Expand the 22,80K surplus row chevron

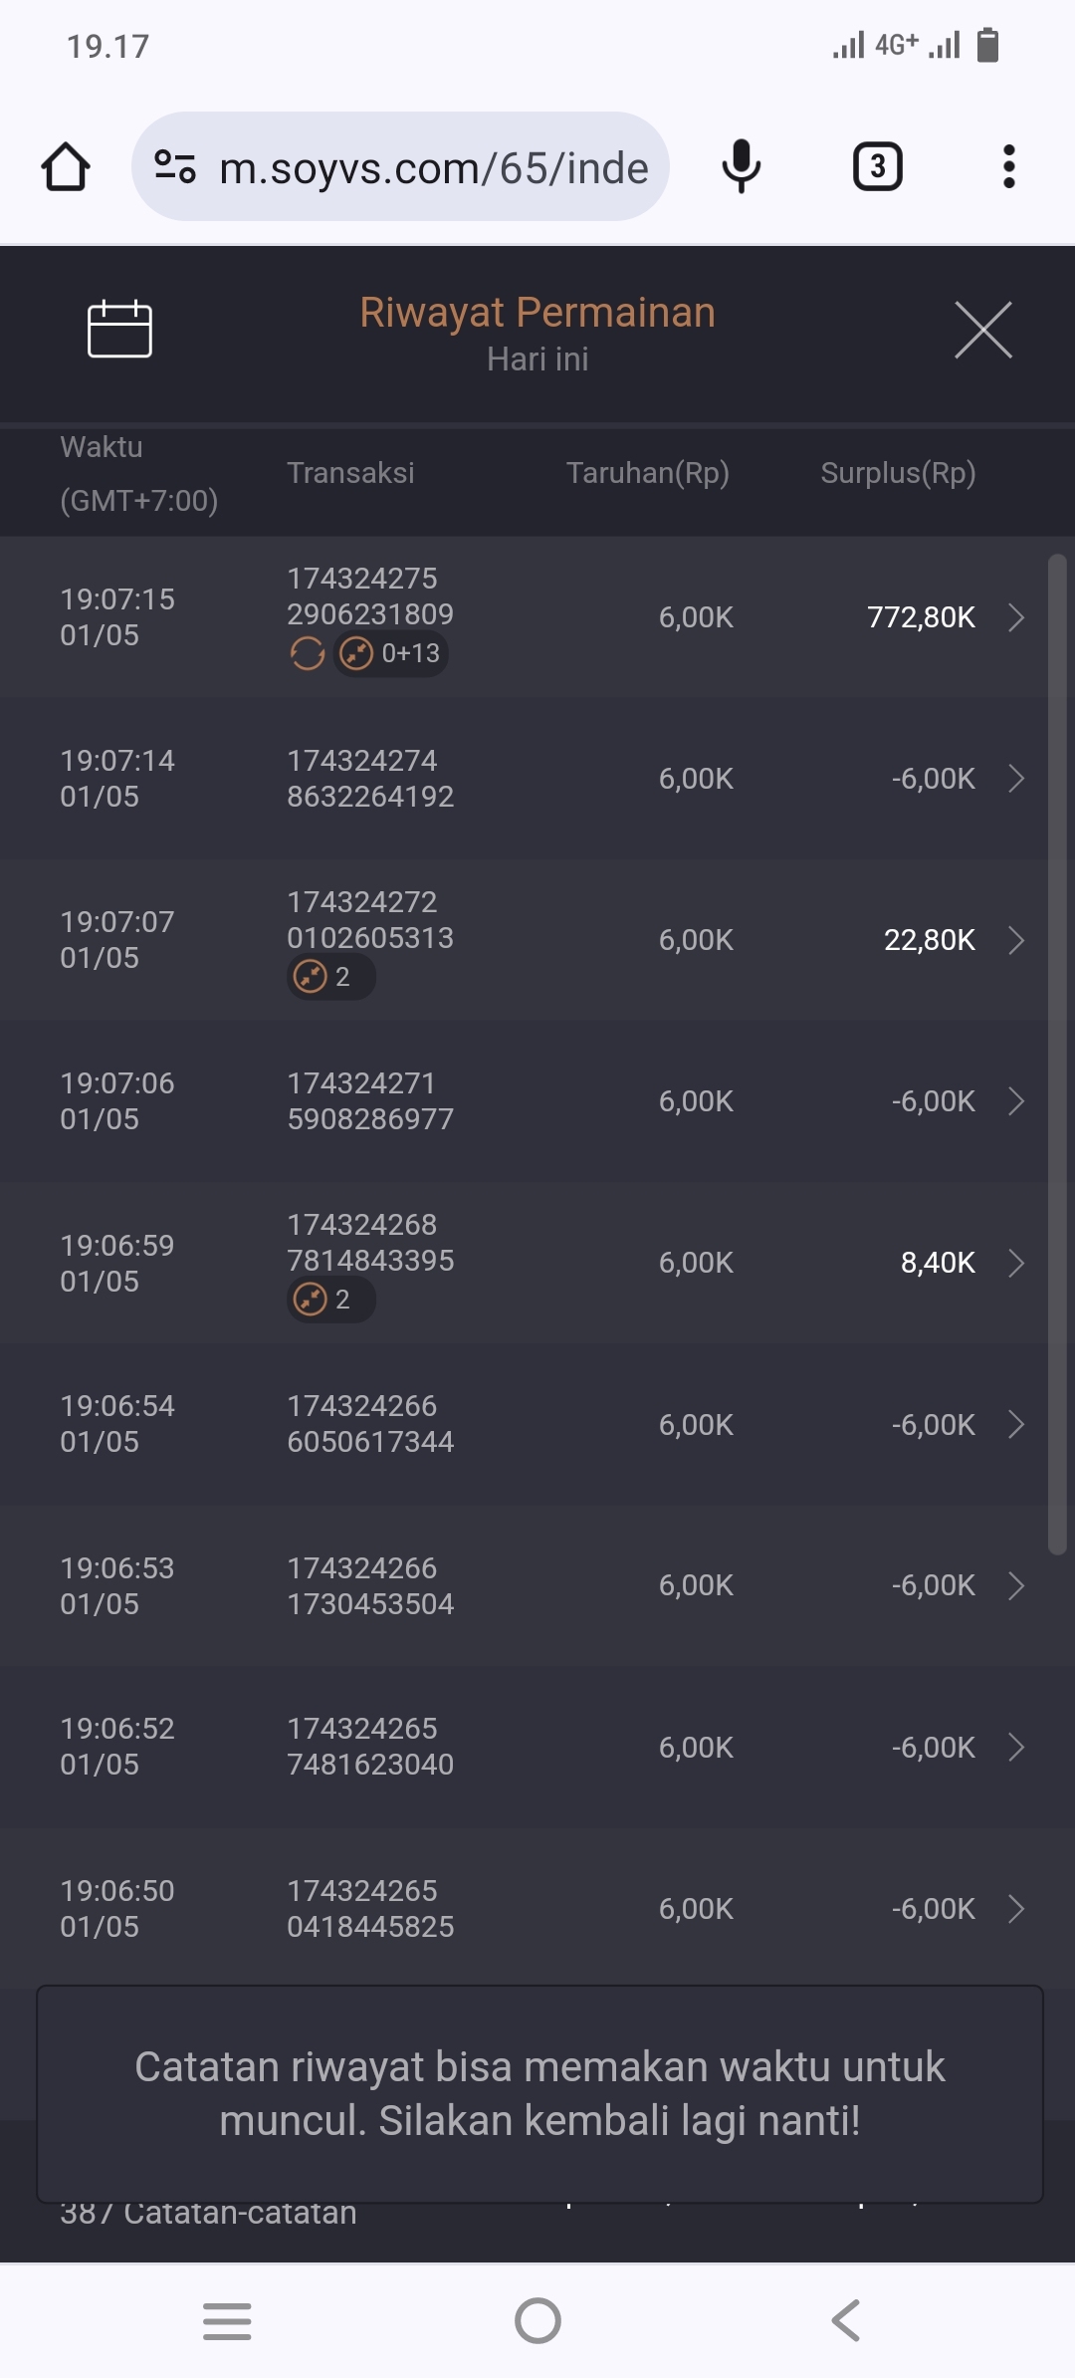tap(1016, 940)
